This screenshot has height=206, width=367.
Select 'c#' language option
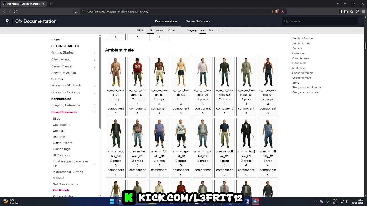[218, 30]
